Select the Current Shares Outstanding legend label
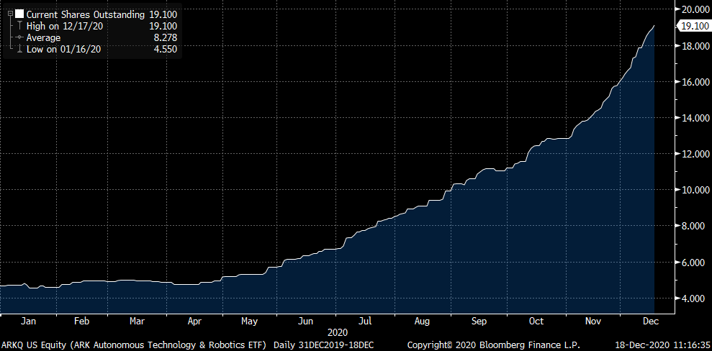Screen dimensions: 712x351 [x=85, y=15]
